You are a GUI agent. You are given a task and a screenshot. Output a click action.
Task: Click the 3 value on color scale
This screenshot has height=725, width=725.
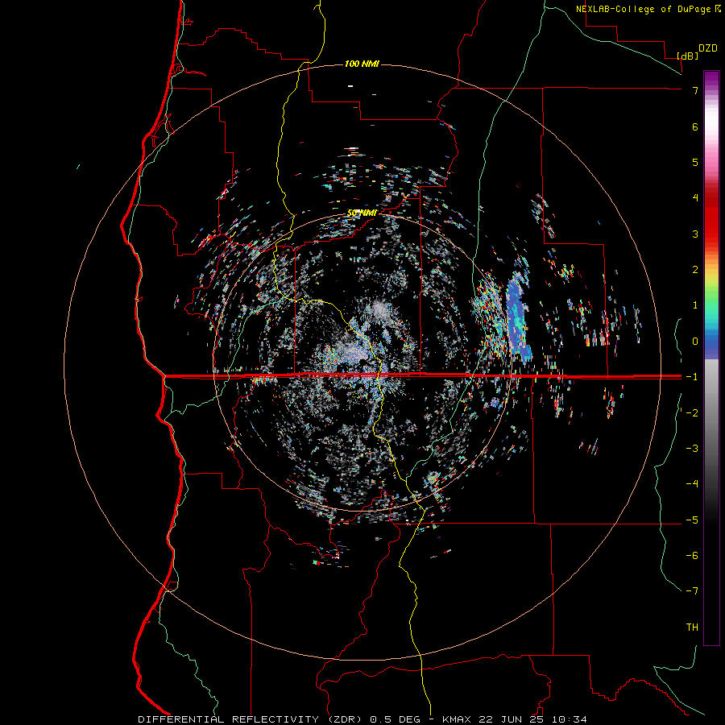pos(695,234)
